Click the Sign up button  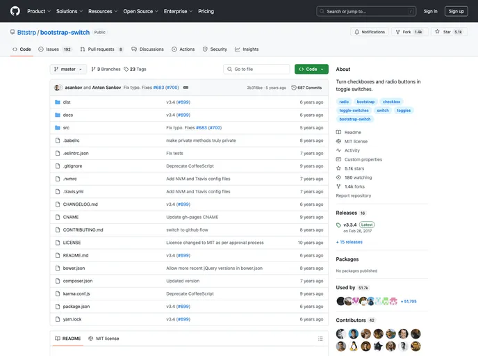point(456,11)
